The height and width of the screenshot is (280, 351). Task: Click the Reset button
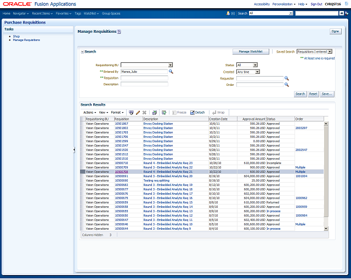(313, 94)
